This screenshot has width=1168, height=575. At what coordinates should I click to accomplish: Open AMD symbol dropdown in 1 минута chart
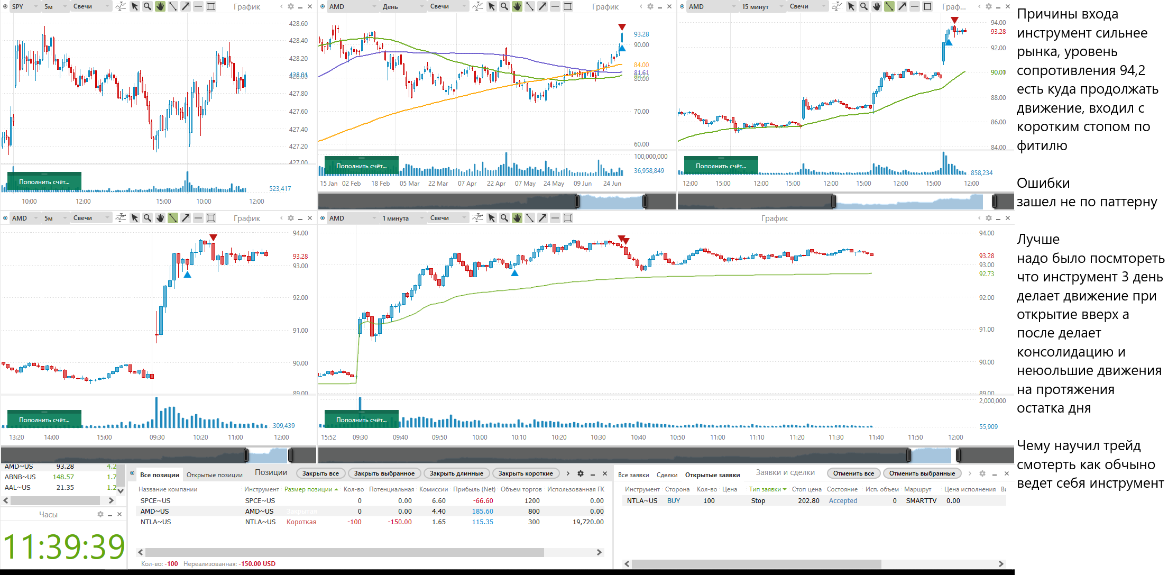click(x=352, y=218)
